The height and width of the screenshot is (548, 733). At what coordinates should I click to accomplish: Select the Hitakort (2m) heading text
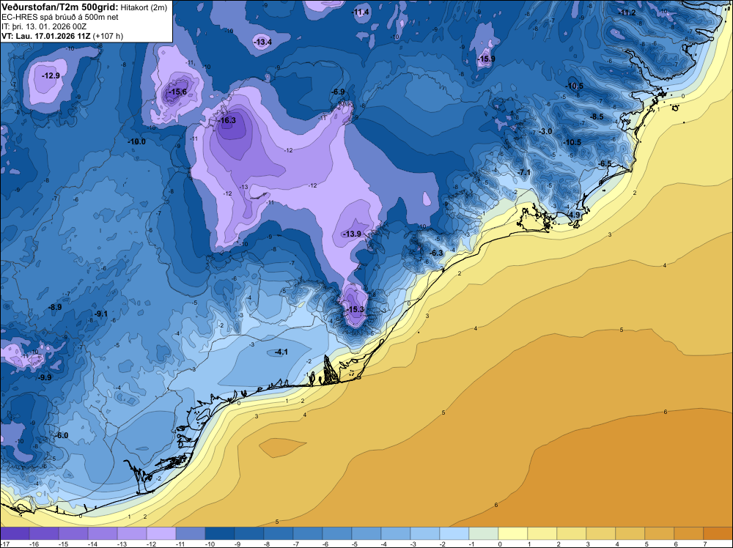click(144, 7)
